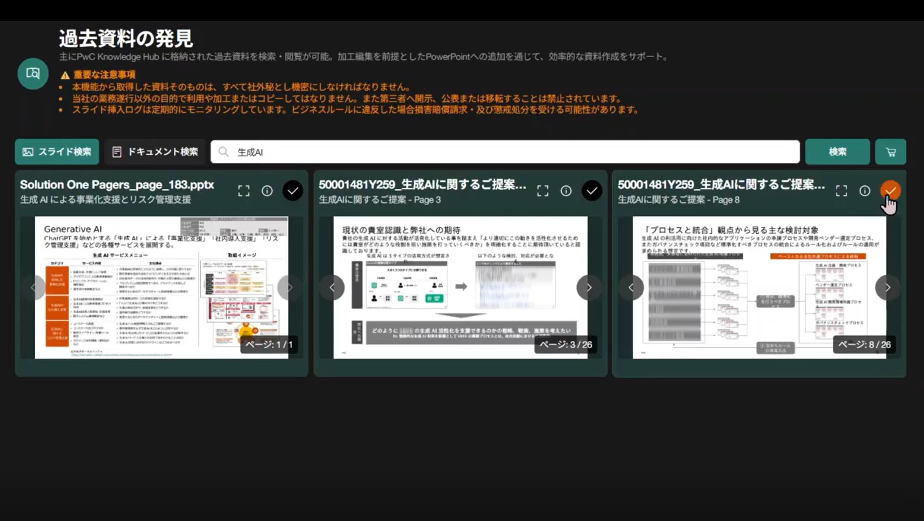Click inside the 生成AI search field

tap(438, 152)
